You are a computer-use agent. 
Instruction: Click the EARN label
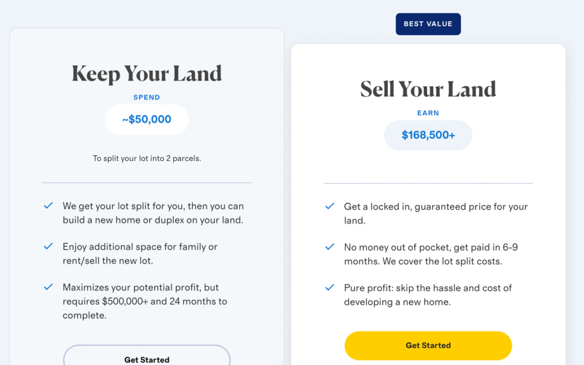click(x=428, y=113)
